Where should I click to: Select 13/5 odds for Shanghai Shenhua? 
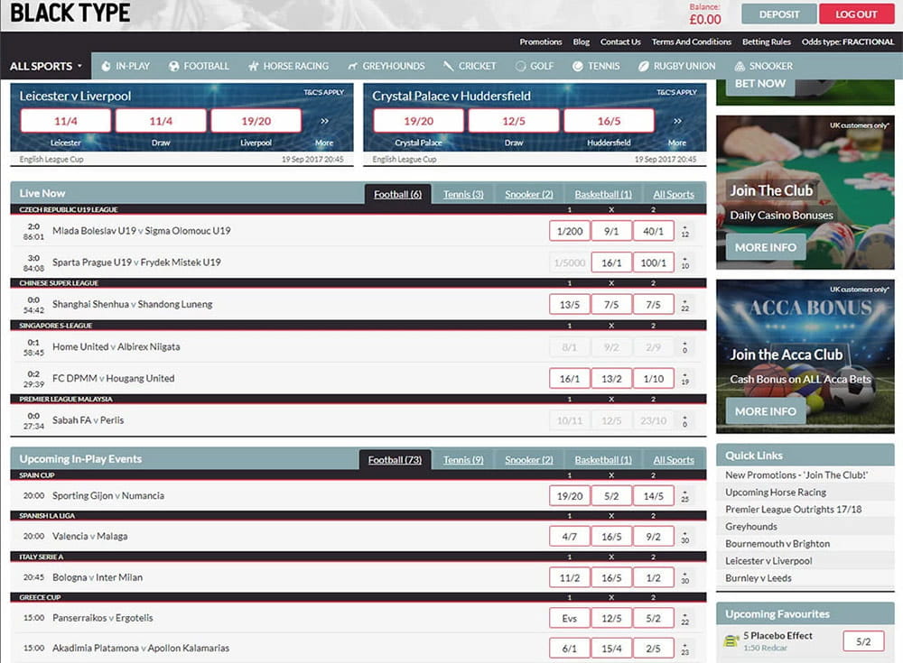coord(570,305)
